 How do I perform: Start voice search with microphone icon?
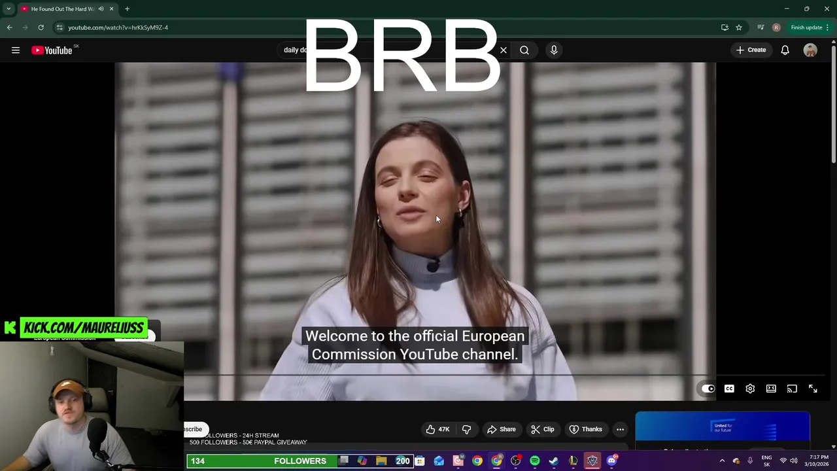point(554,50)
